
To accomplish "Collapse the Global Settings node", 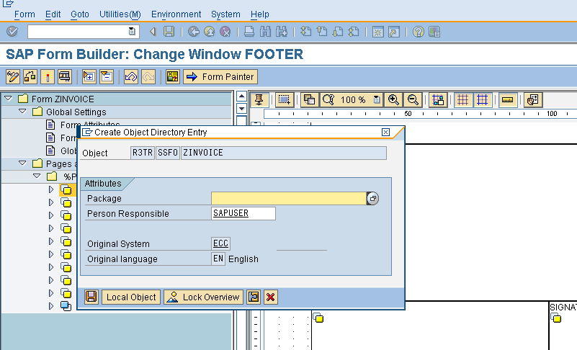I will (22, 111).
